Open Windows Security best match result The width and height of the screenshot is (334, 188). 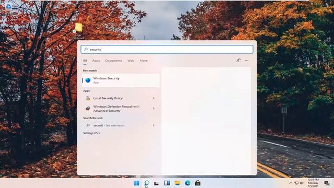(x=121, y=80)
